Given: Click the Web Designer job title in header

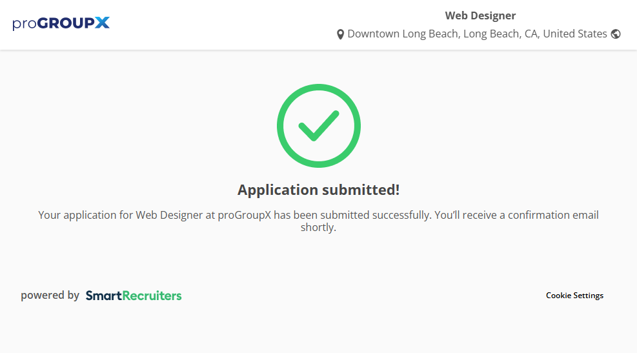Looking at the screenshot, I should point(480,16).
